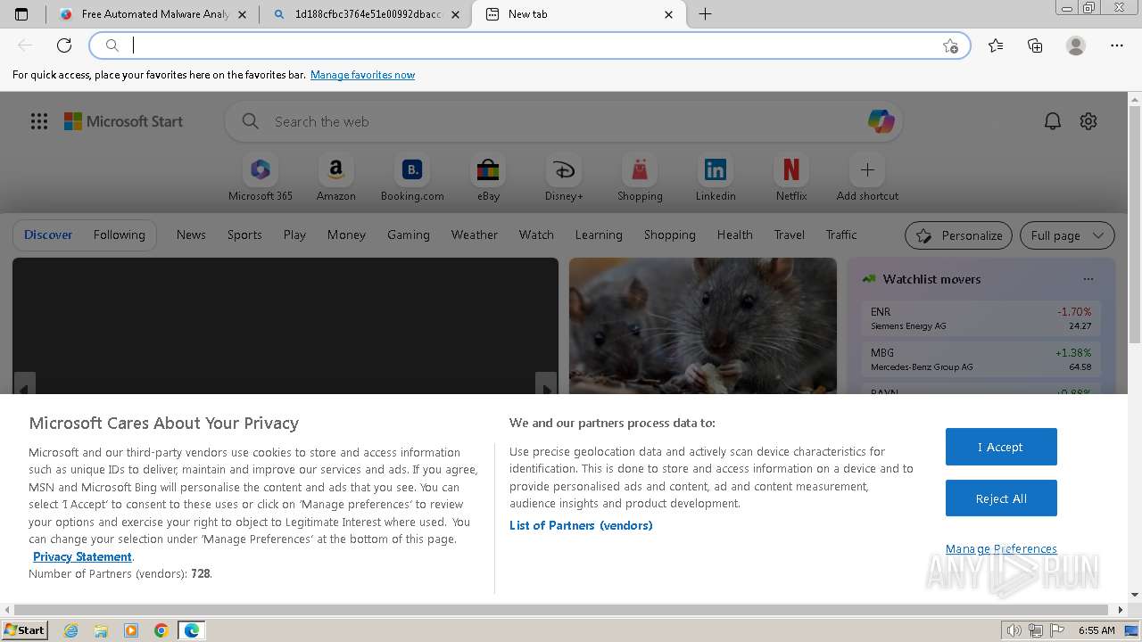
Task: Open the volume speaker tray icon
Action: pos(1014,630)
